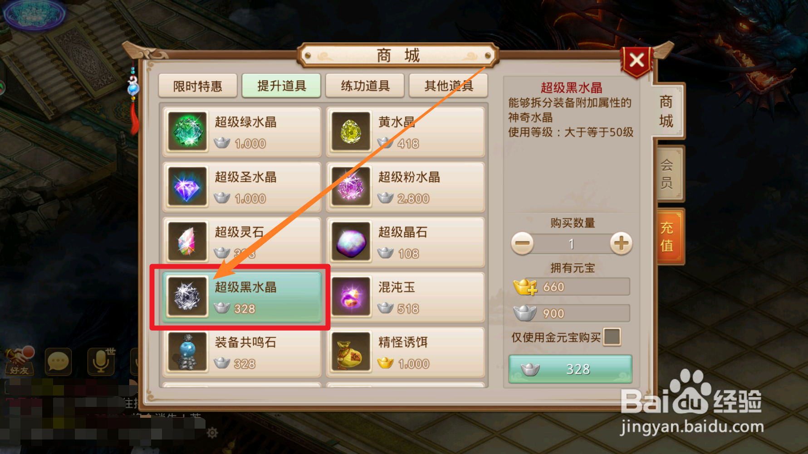Choose the 黄水晶 yellow crystal item
This screenshot has height=454, width=808.
tap(406, 132)
